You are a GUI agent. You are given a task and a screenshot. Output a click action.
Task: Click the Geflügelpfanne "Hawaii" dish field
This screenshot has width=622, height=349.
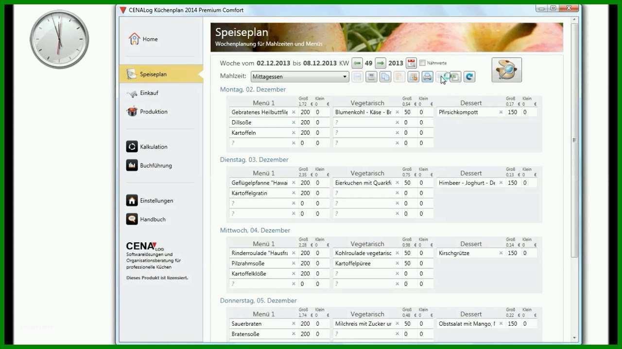coord(260,183)
